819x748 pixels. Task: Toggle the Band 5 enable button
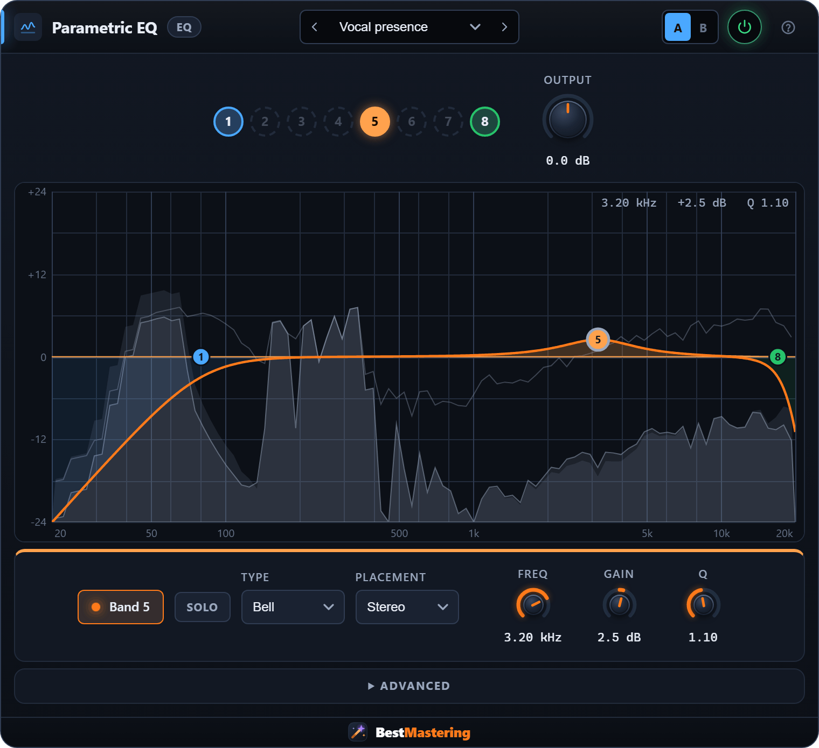coord(121,607)
